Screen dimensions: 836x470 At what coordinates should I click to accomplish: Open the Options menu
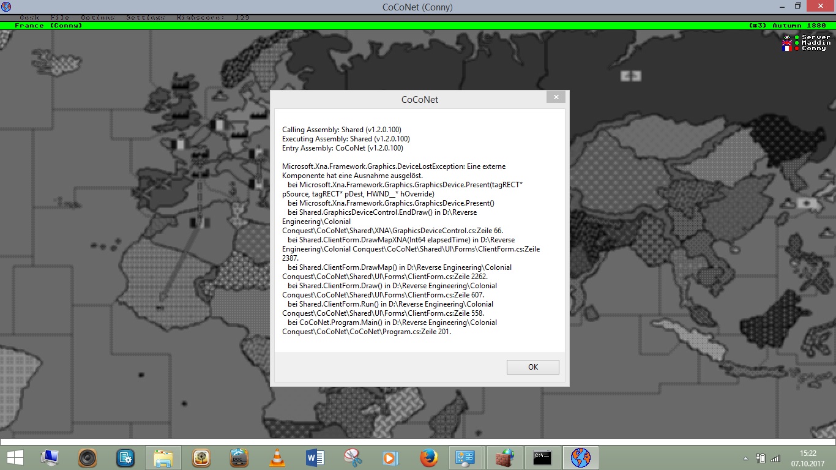(x=97, y=17)
